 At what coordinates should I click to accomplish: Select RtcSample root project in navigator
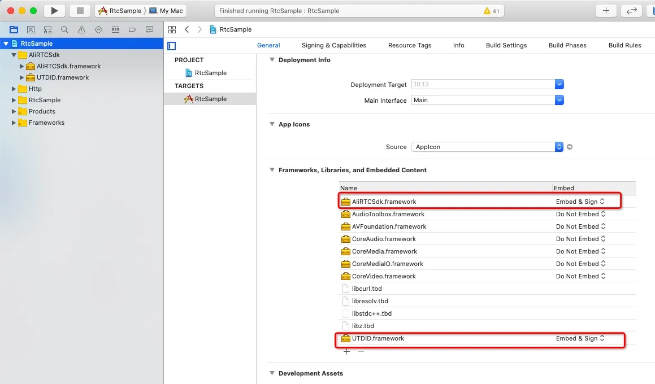pyautogui.click(x=81, y=43)
